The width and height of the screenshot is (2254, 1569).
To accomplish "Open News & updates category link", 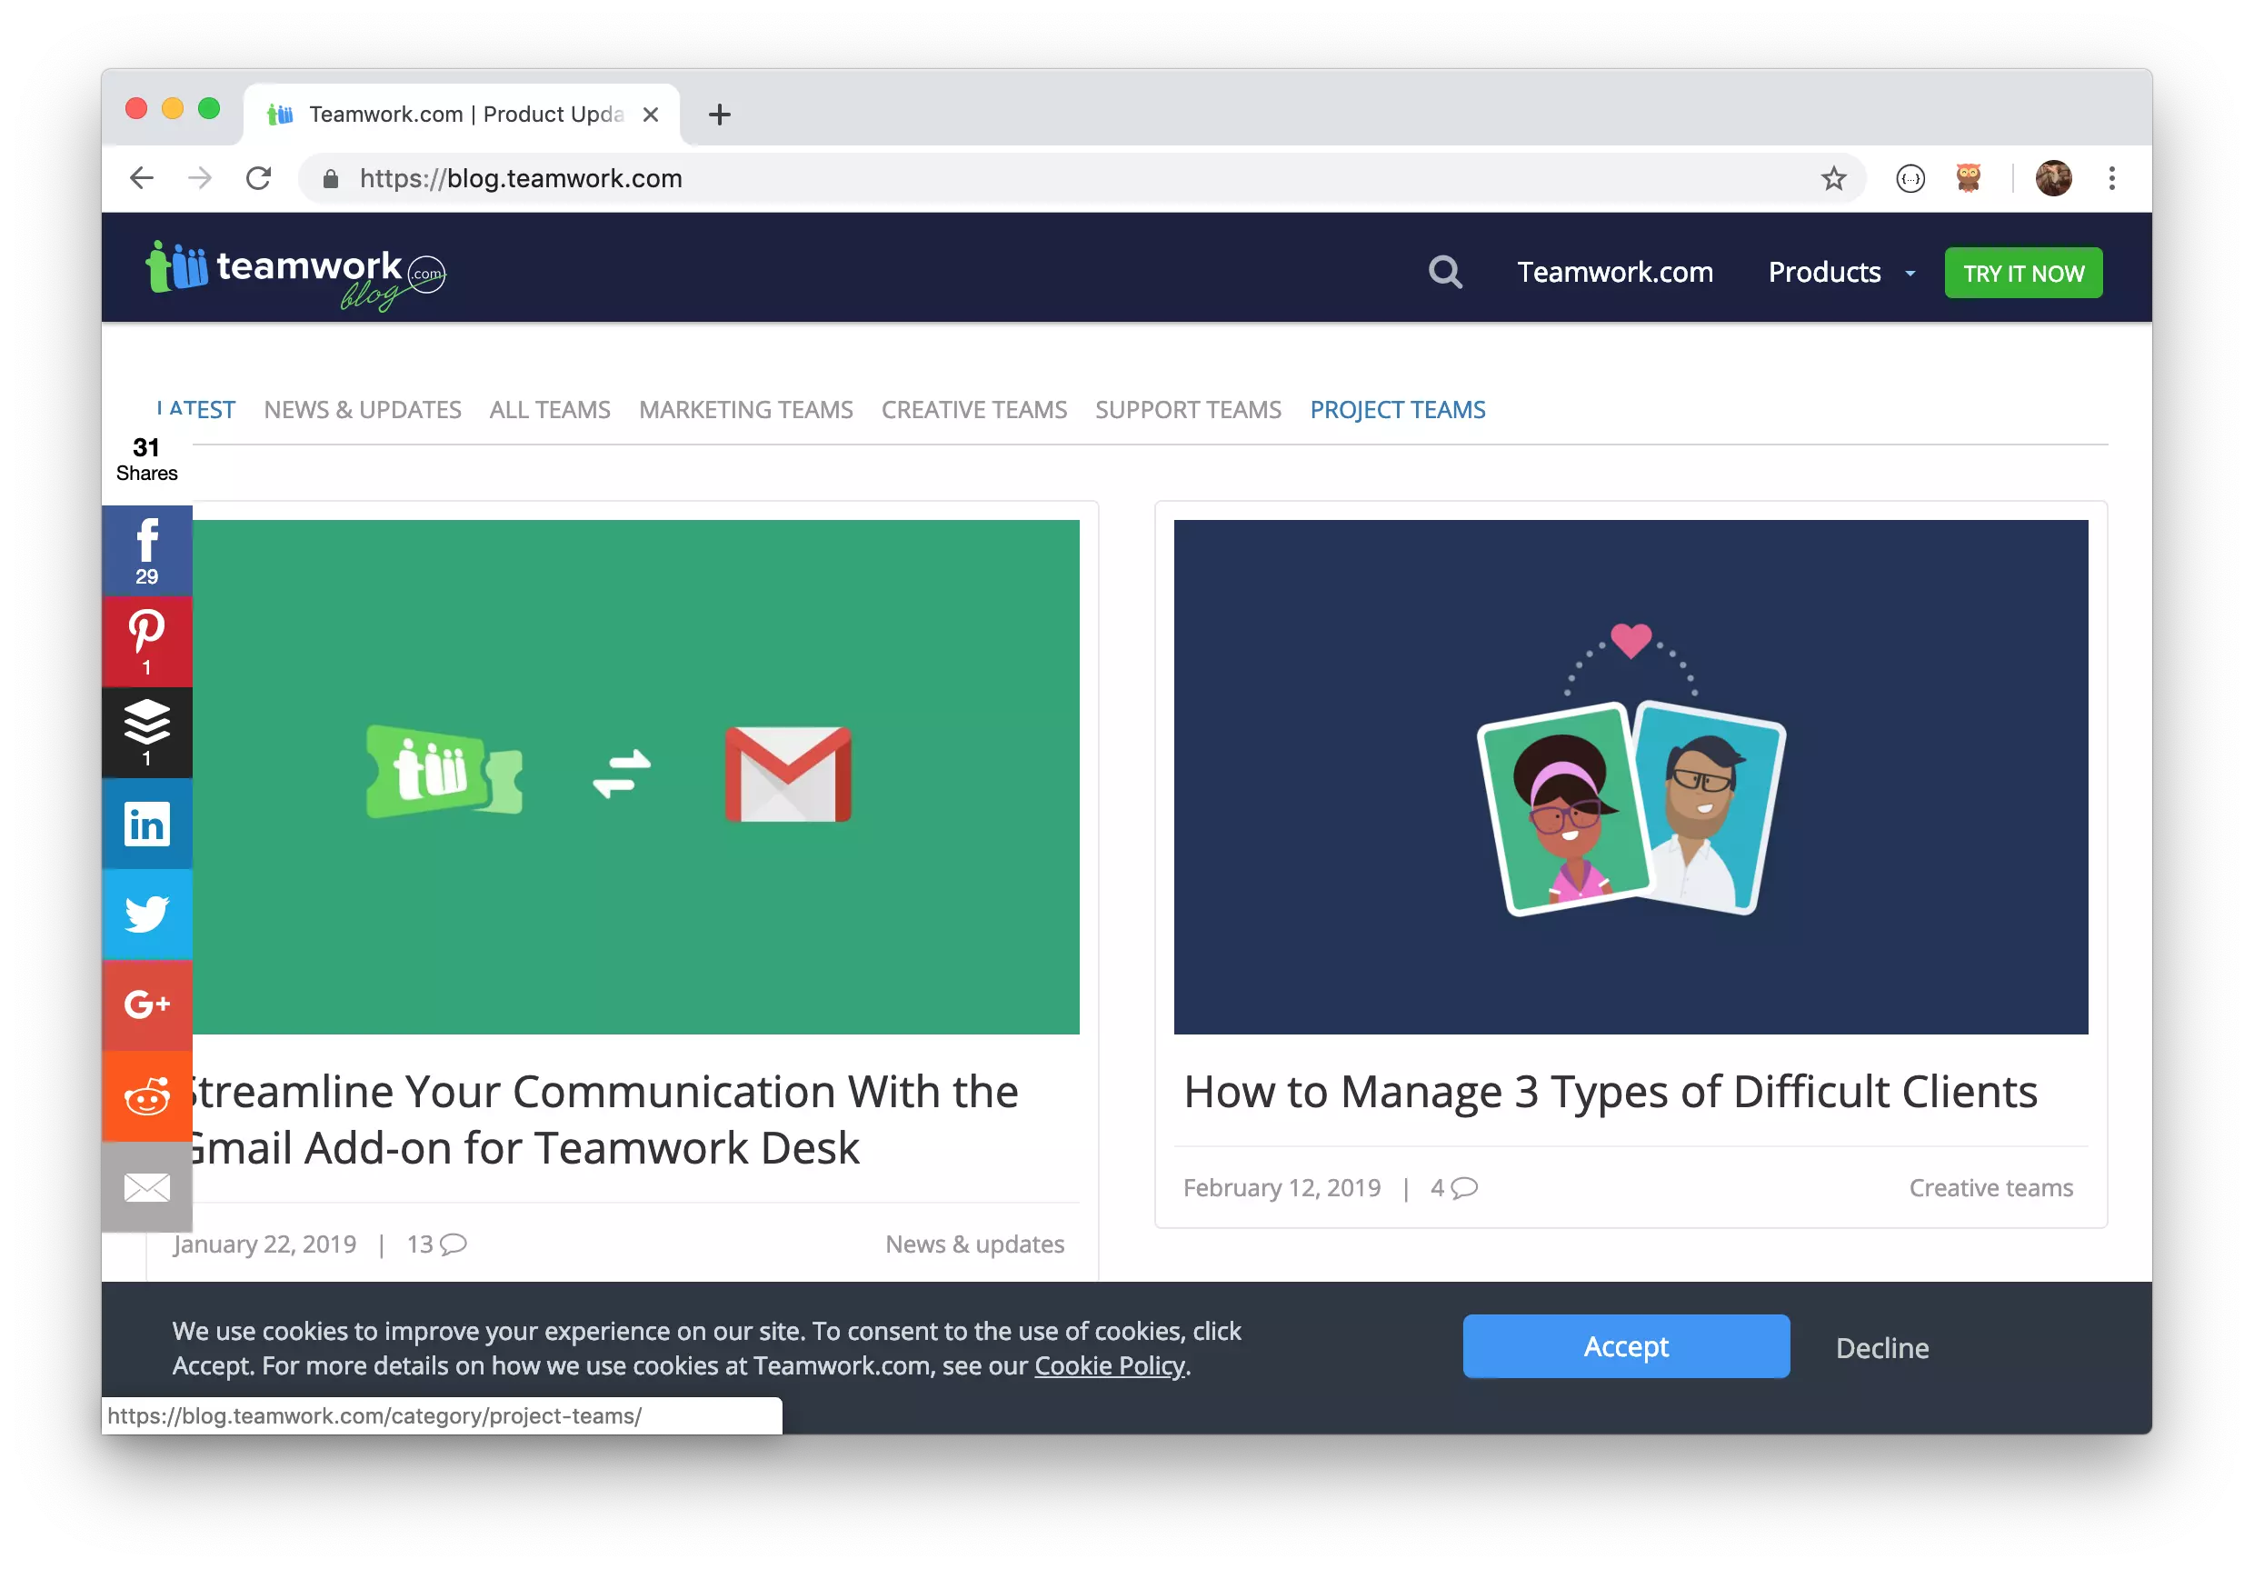I will 975,1244.
